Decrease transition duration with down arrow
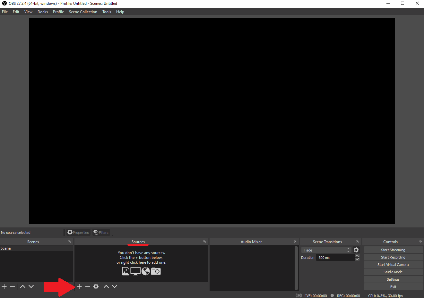Image resolution: width=424 pixels, height=298 pixels. [x=357, y=259]
